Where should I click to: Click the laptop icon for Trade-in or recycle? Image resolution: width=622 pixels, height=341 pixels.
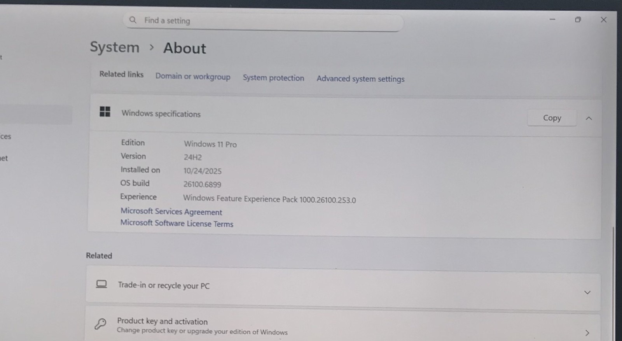(101, 284)
